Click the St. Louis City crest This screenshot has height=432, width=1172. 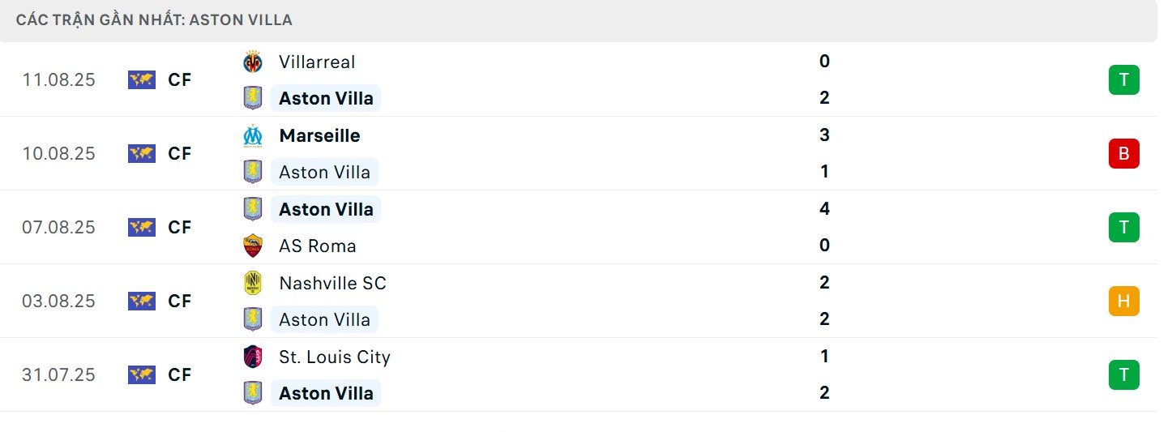coord(253,357)
